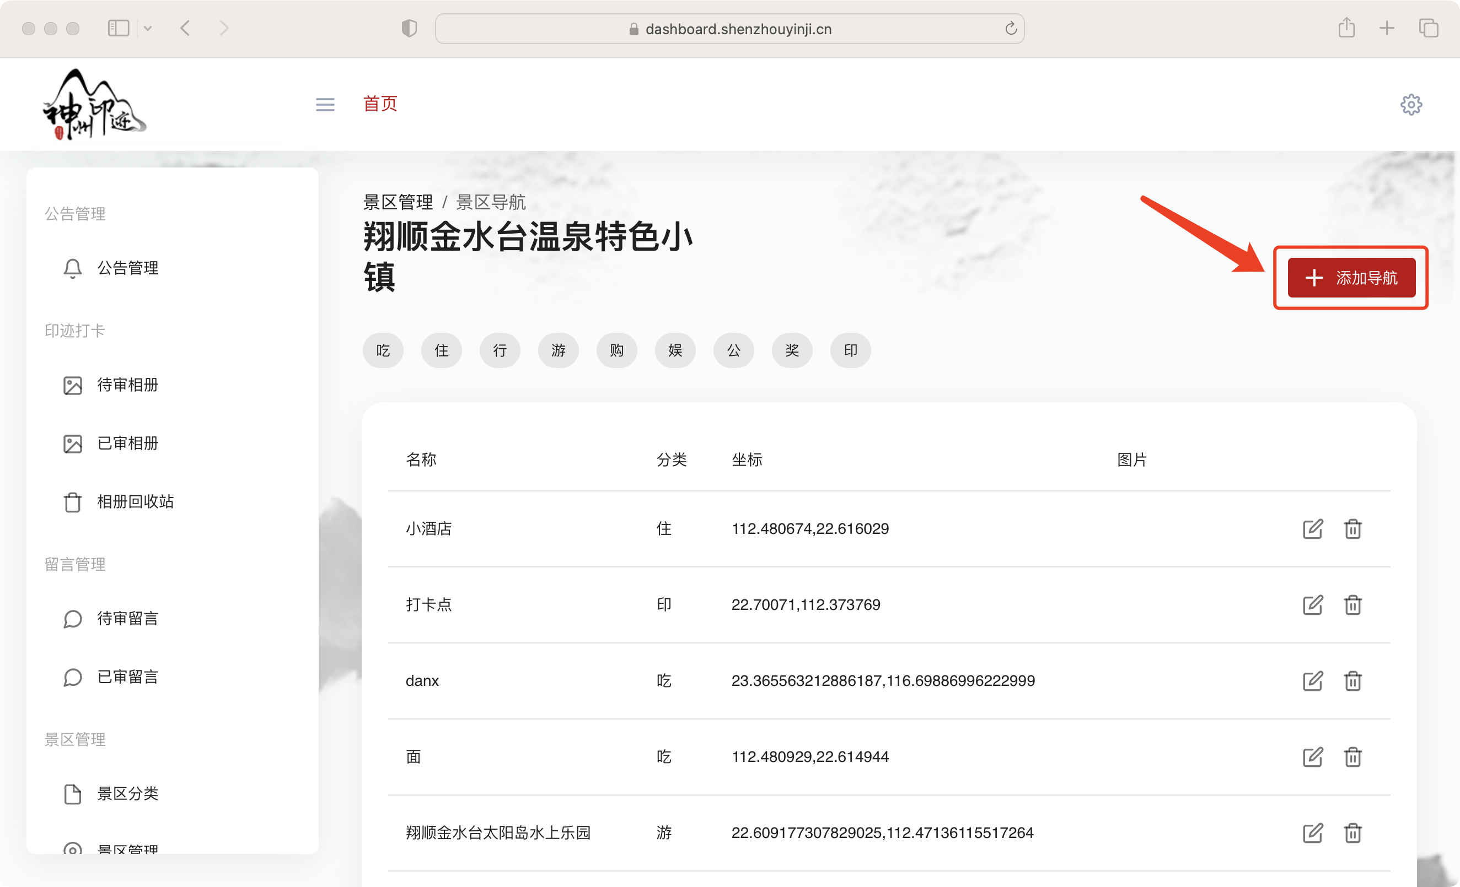Expand Safari sidebar dropdown chevron
The height and width of the screenshot is (887, 1460).
[x=148, y=29]
